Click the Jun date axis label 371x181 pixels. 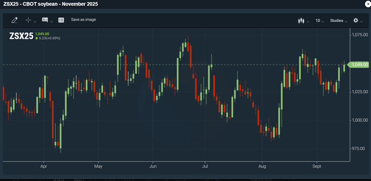tap(153, 166)
